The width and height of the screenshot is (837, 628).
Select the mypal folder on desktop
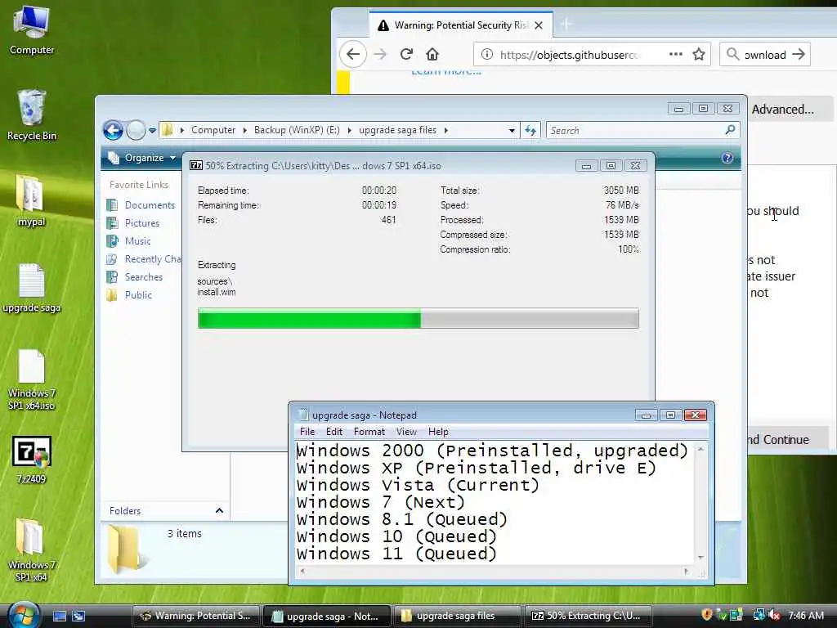(x=32, y=201)
